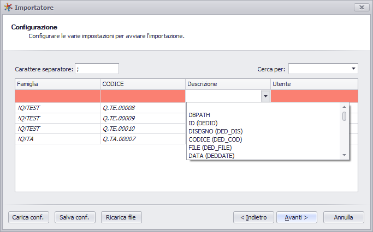Click the dropdown list scroll down arrow
The image size is (373, 232).
pos(344,155)
